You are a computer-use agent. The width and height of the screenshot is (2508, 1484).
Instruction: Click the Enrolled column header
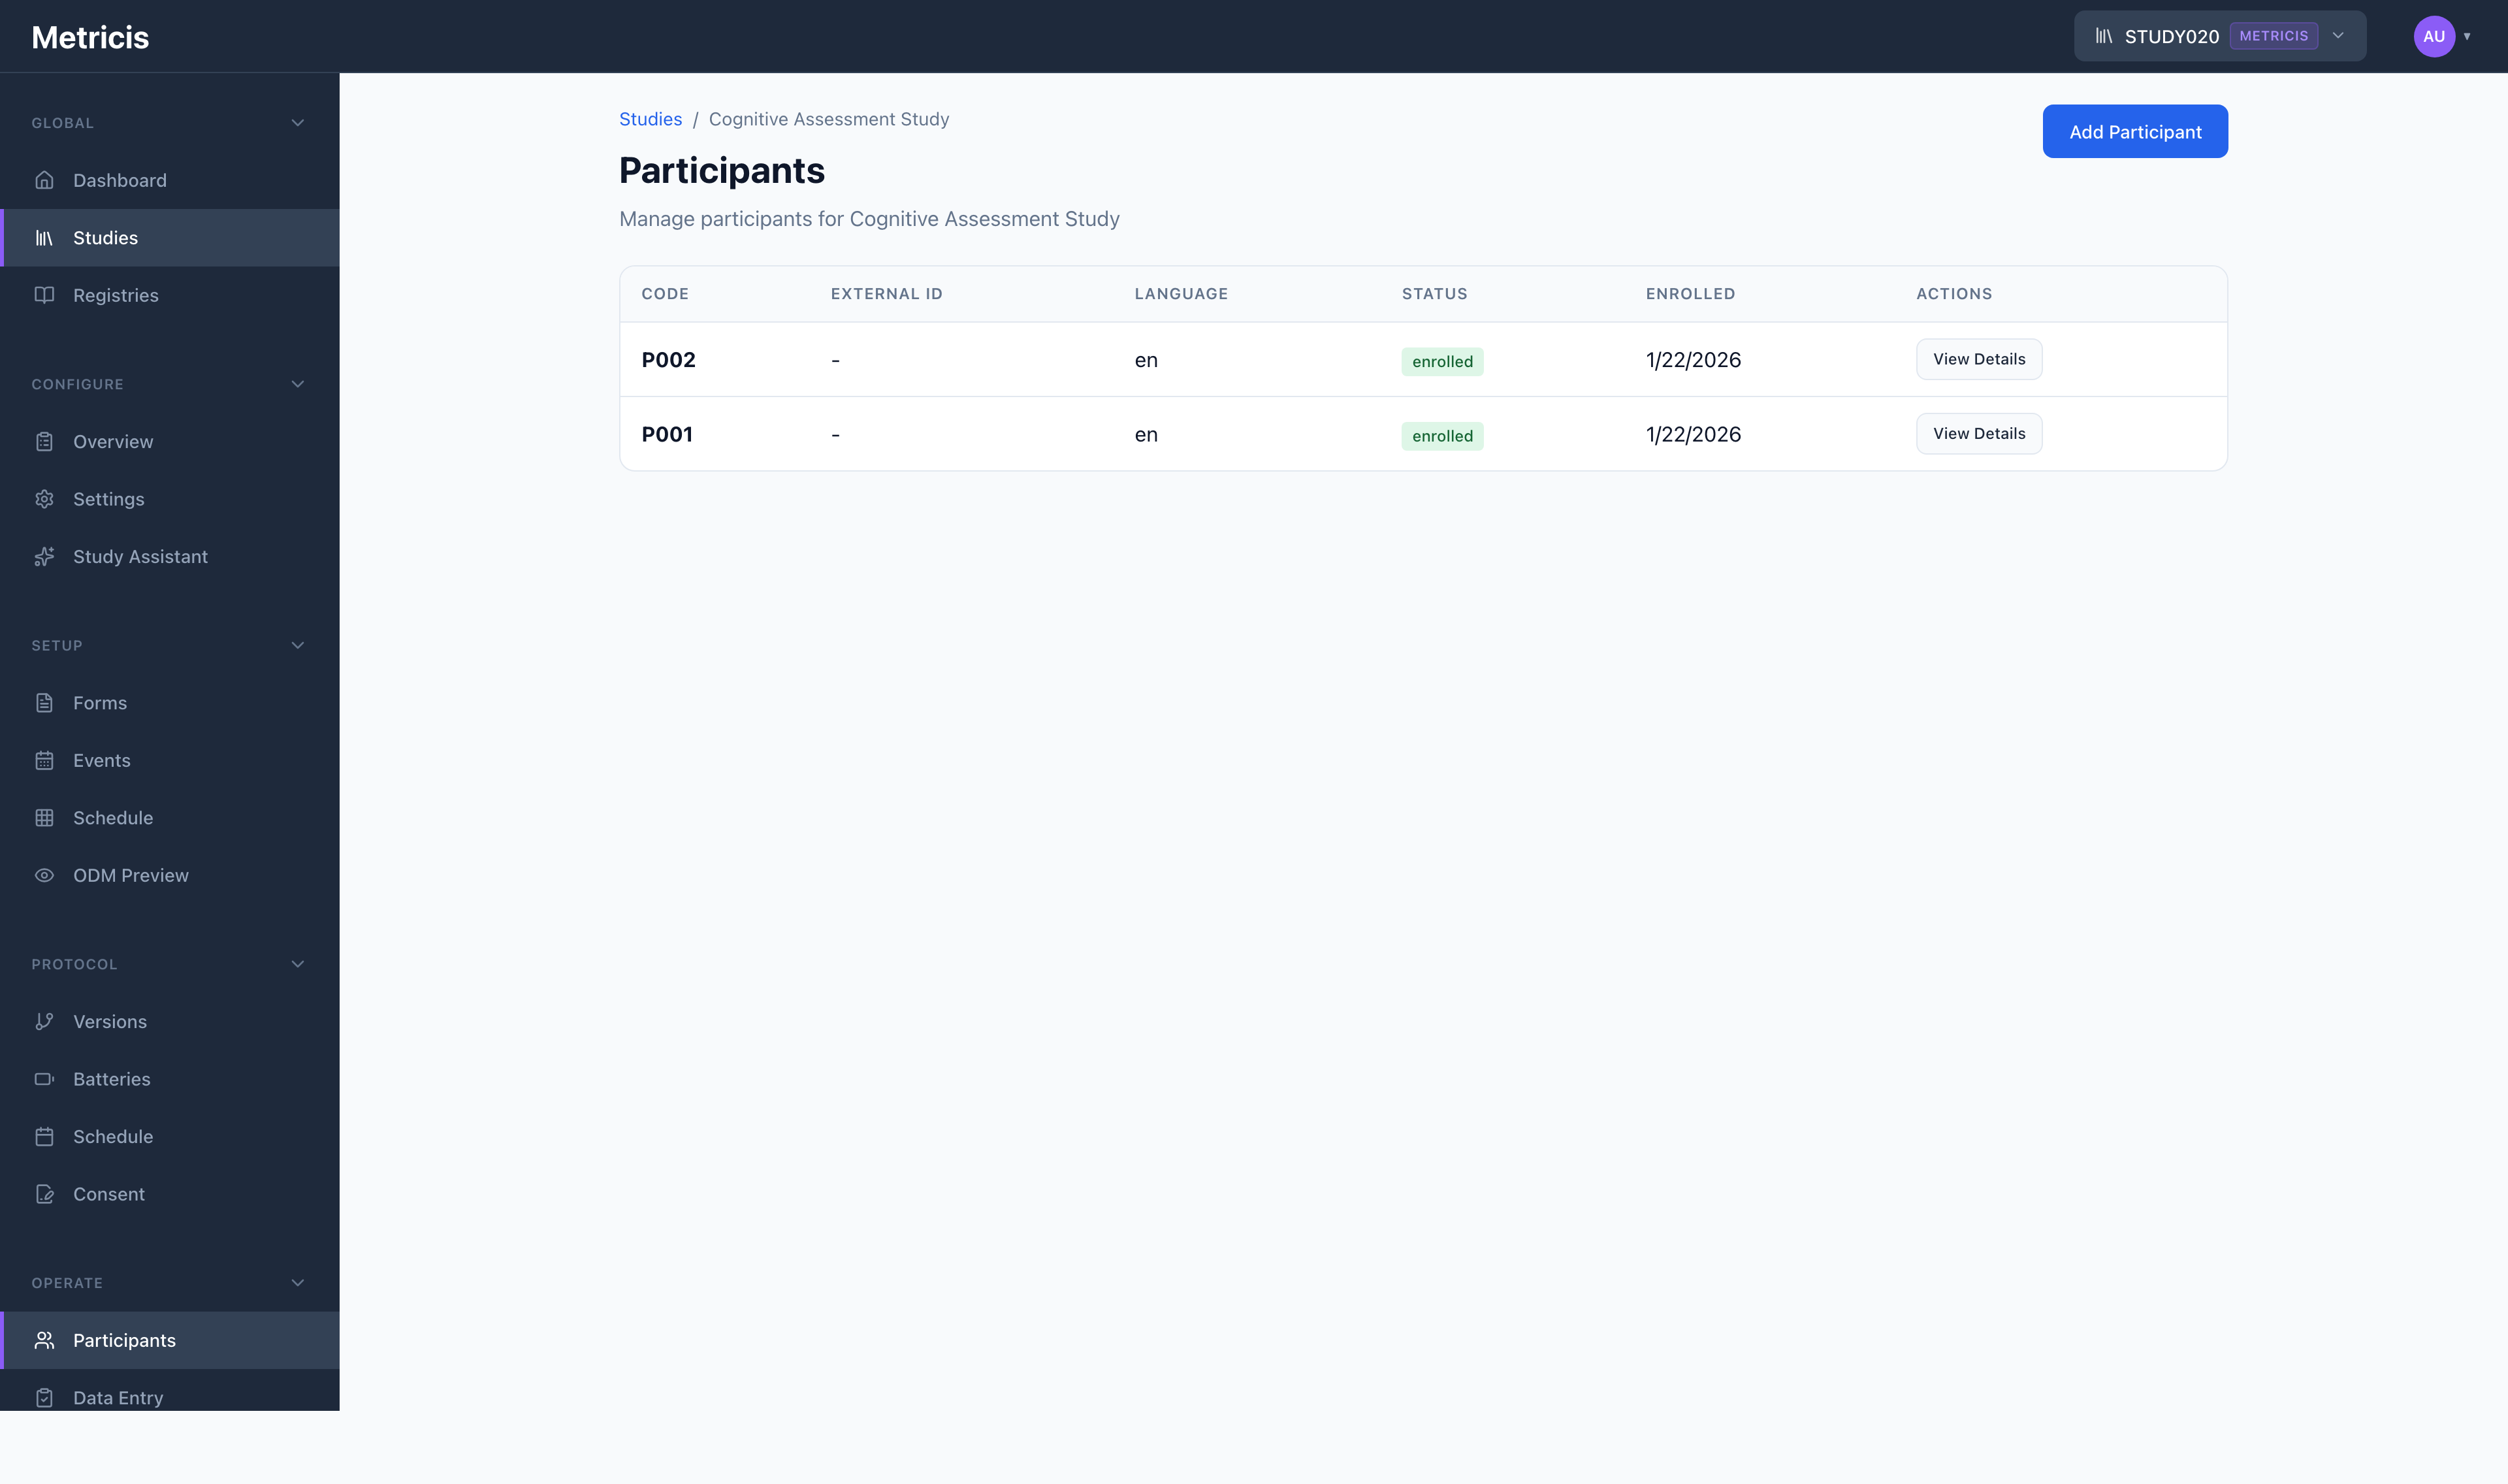pos(1690,294)
